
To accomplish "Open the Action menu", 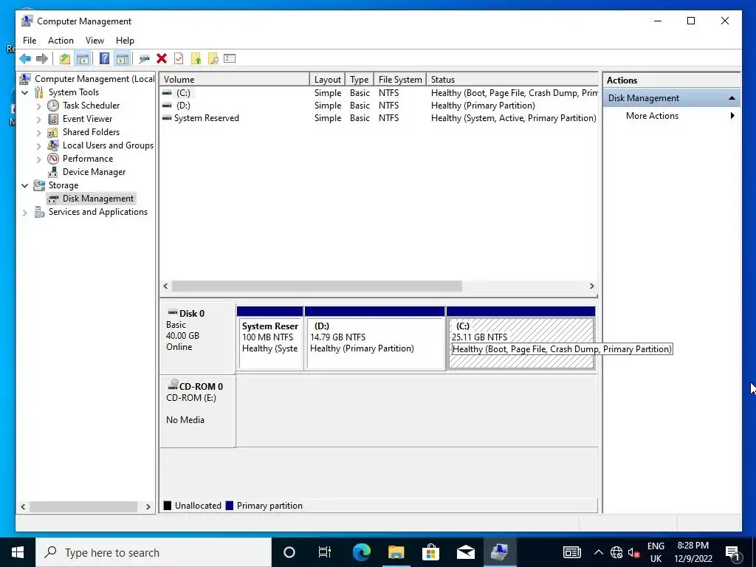I will tap(61, 41).
